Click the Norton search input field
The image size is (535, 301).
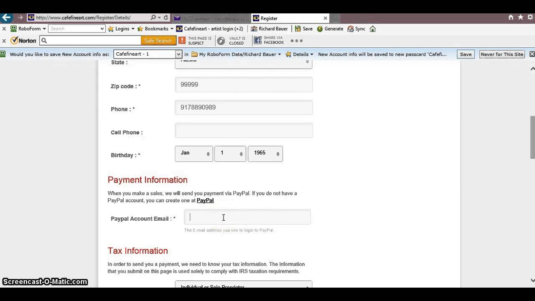(90, 41)
